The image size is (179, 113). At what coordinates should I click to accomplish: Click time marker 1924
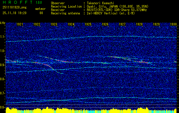tap(71, 24)
